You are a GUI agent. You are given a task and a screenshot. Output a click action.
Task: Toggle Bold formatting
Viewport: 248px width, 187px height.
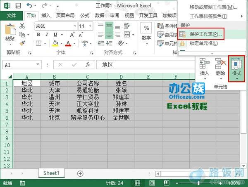38,34
